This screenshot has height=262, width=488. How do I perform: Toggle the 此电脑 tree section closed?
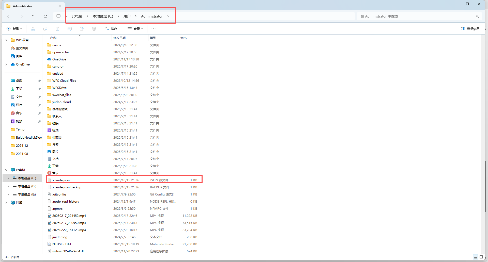(x=6, y=170)
